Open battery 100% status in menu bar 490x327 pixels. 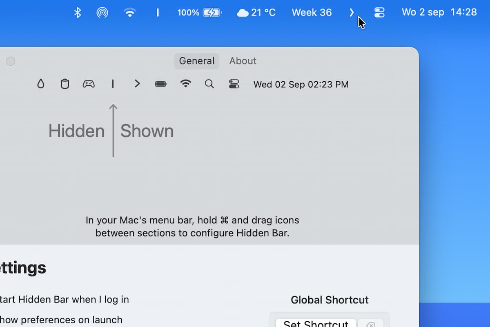(200, 13)
